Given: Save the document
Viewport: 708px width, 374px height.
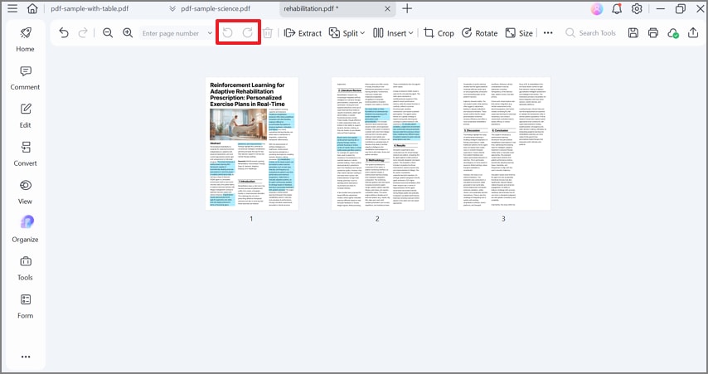Looking at the screenshot, I should point(633,33).
